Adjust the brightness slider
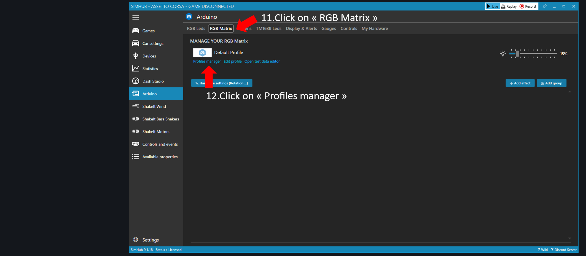 517,54
